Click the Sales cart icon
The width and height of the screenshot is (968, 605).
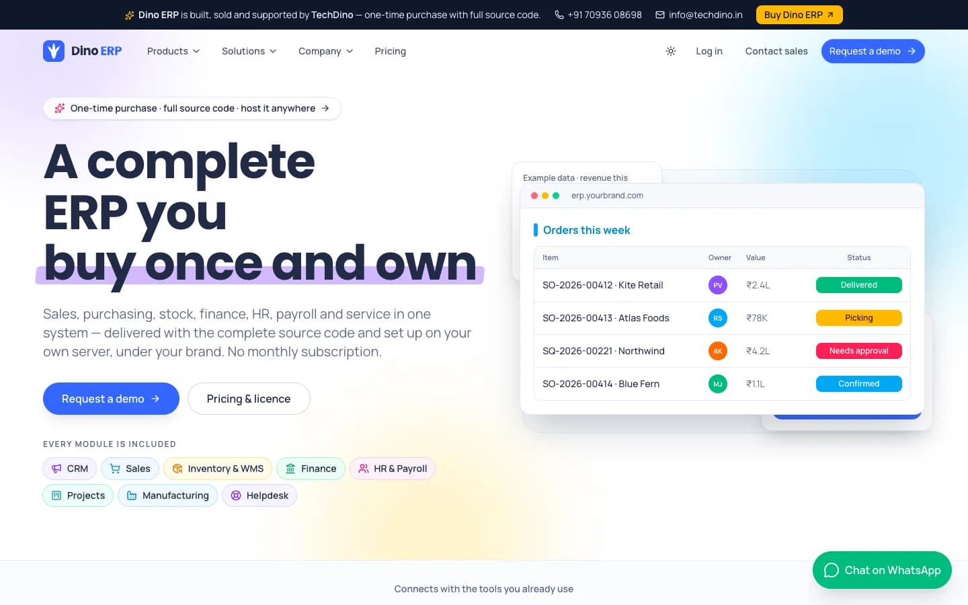[115, 469]
